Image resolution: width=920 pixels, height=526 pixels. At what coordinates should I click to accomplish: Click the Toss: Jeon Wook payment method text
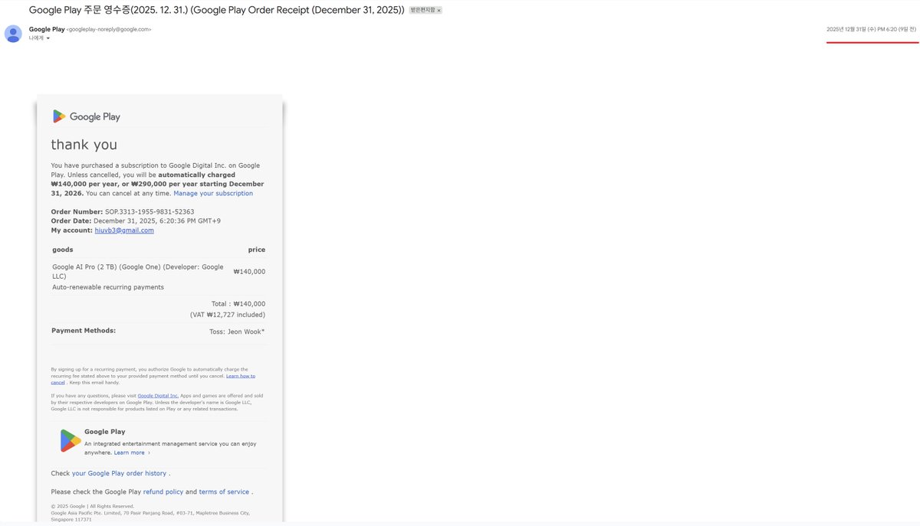tap(237, 332)
